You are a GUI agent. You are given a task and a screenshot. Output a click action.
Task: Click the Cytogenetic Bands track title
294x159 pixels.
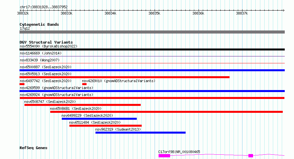39,24
